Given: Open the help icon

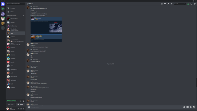Looking at the screenshot, I should 195,4.
